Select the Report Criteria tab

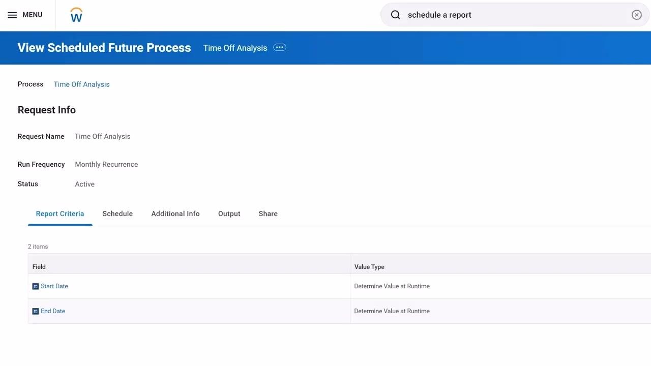click(60, 213)
